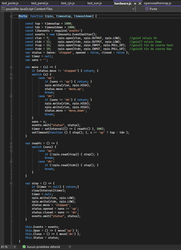This screenshot has height=250, width=181.
Task: Click the horizontal scrollbar left arrow
Action: [70, 247]
